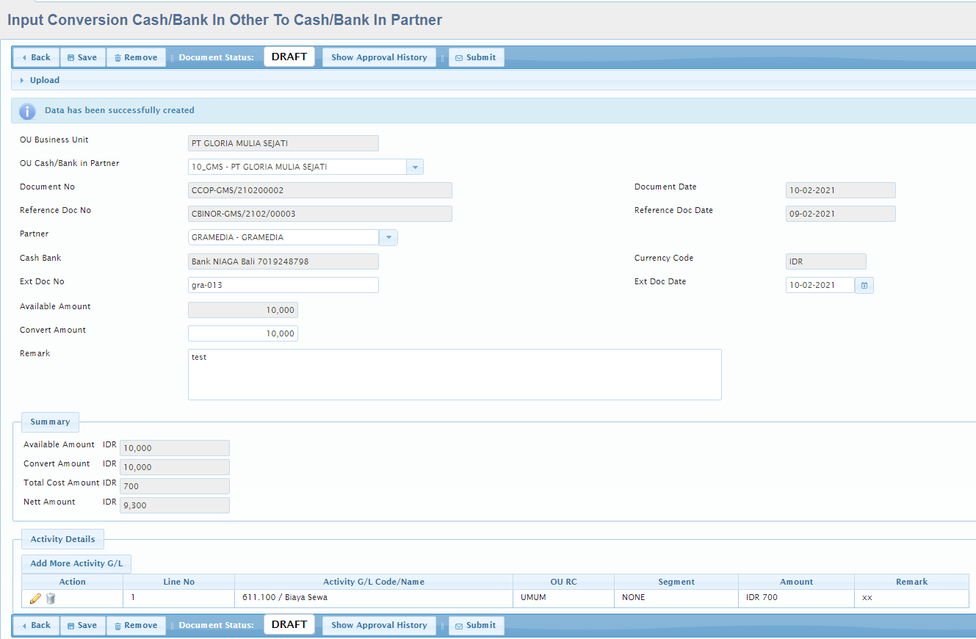Click the top Back button

[x=36, y=57]
